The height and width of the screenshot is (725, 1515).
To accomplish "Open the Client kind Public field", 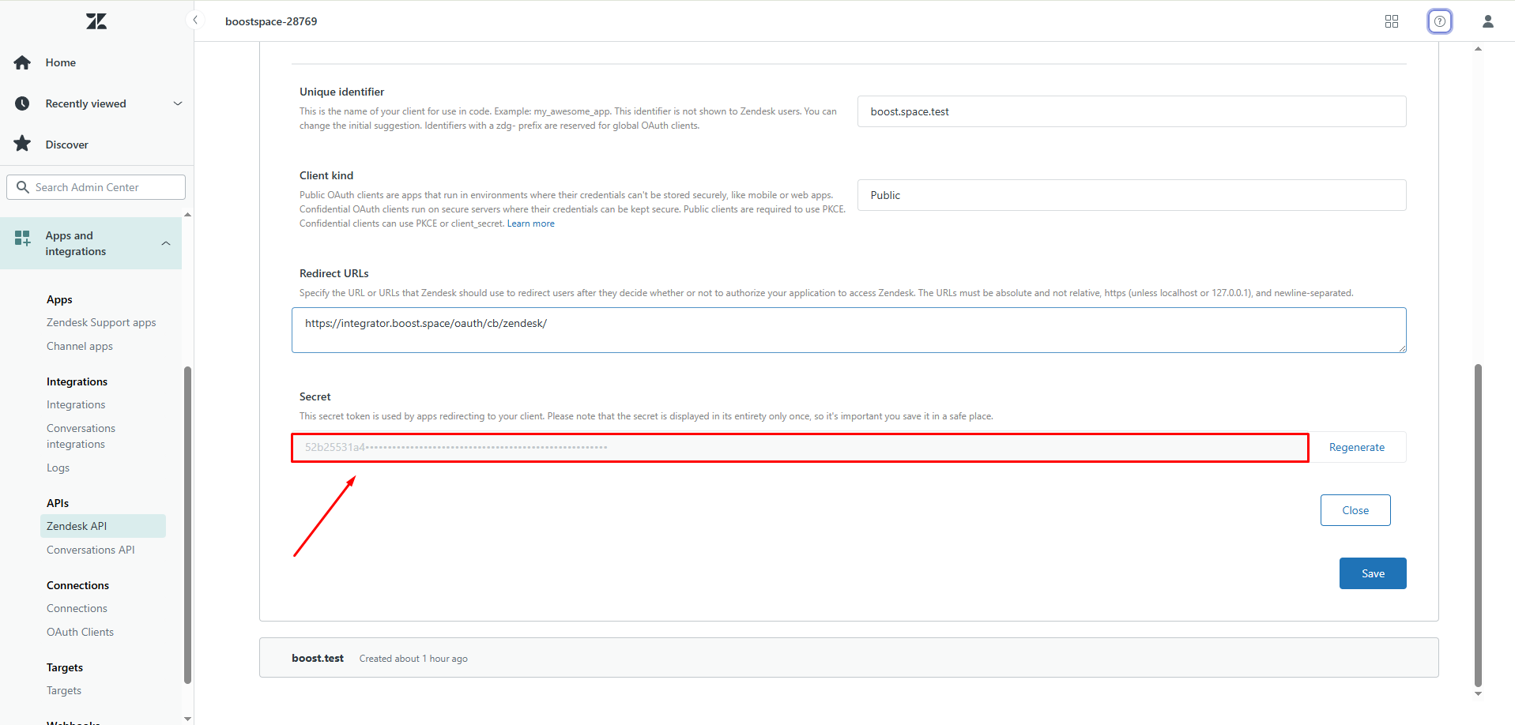I will [1132, 195].
